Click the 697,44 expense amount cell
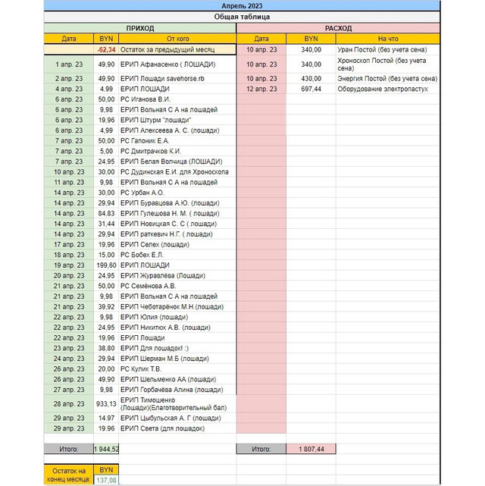The width and height of the screenshot is (485, 486). pyautogui.click(x=311, y=89)
